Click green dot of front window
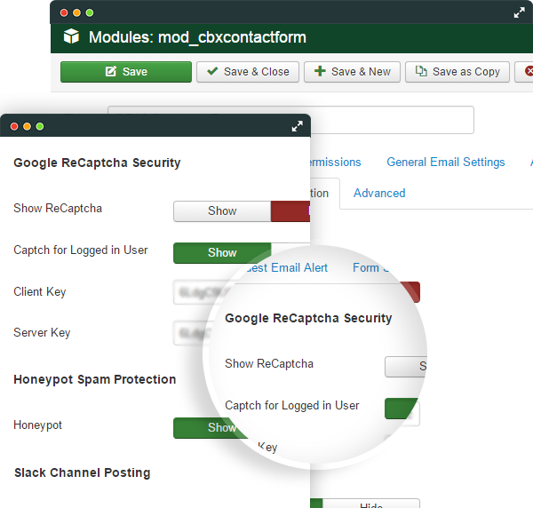This screenshot has width=533, height=508. 40,126
